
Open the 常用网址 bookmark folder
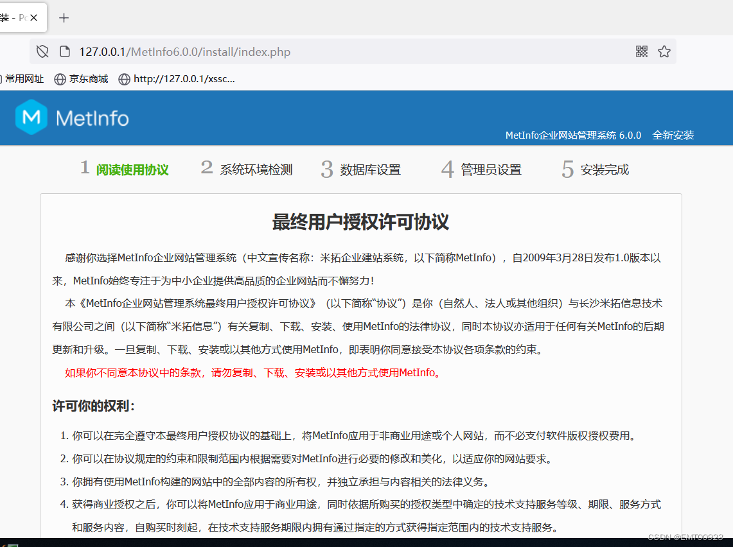pos(22,79)
